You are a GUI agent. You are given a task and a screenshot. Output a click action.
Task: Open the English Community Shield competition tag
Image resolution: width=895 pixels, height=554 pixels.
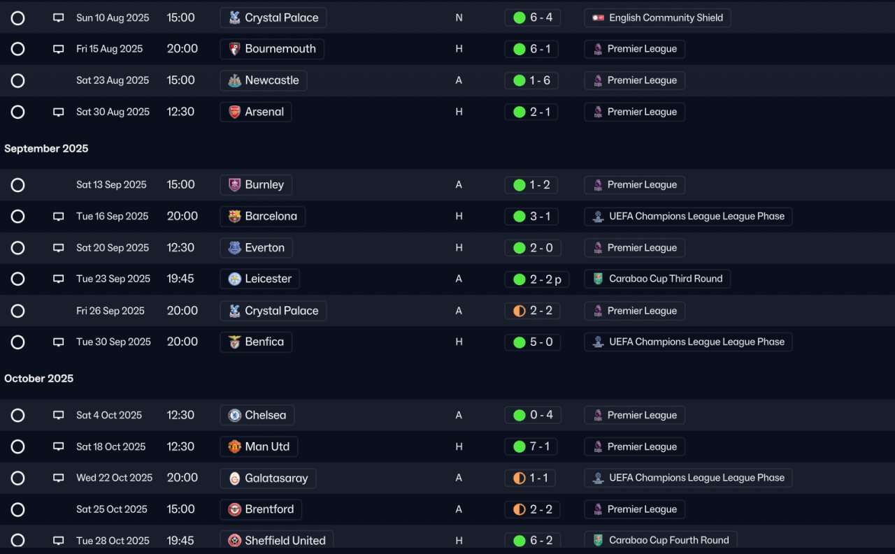[x=657, y=17]
